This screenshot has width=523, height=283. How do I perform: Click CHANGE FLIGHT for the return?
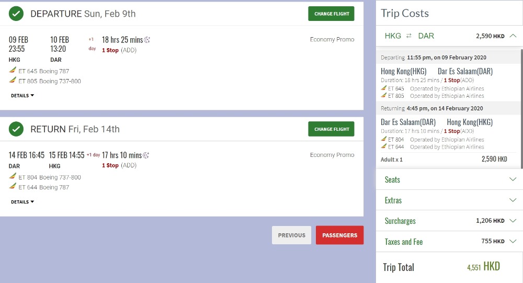[331, 129]
